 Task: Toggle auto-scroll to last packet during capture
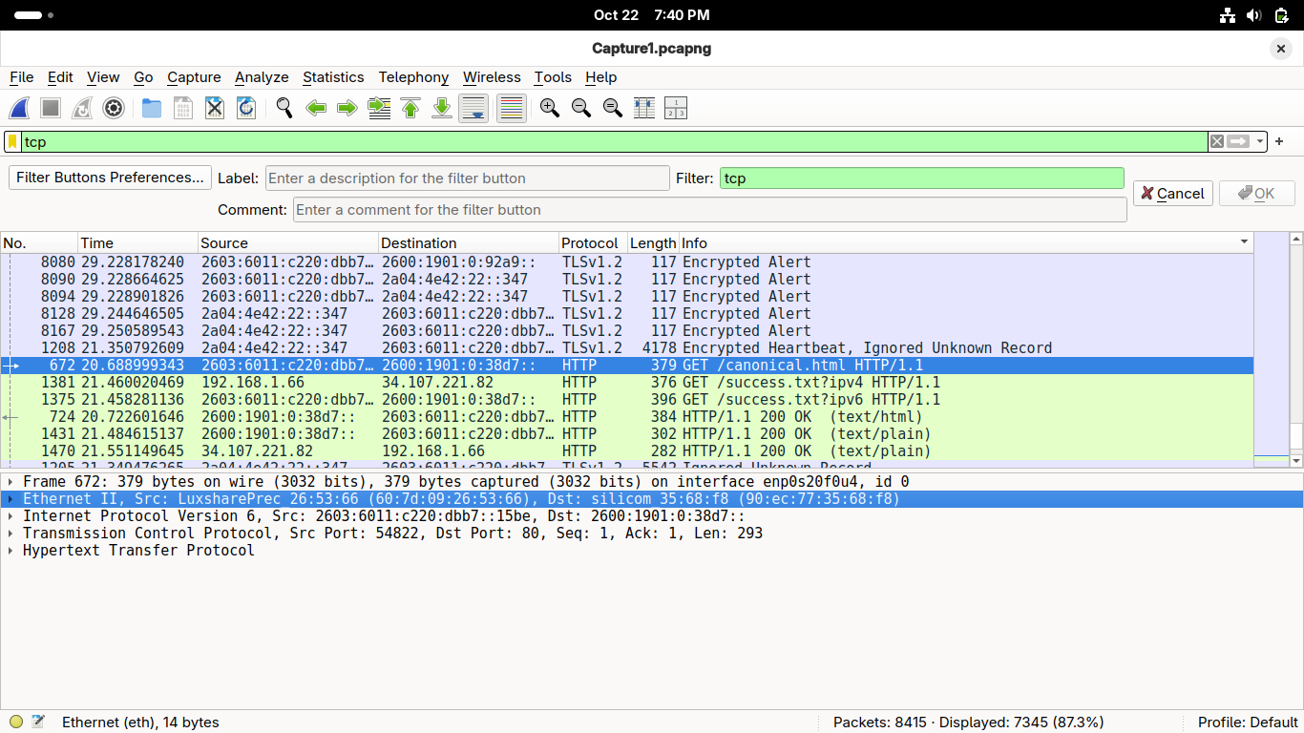click(x=473, y=109)
